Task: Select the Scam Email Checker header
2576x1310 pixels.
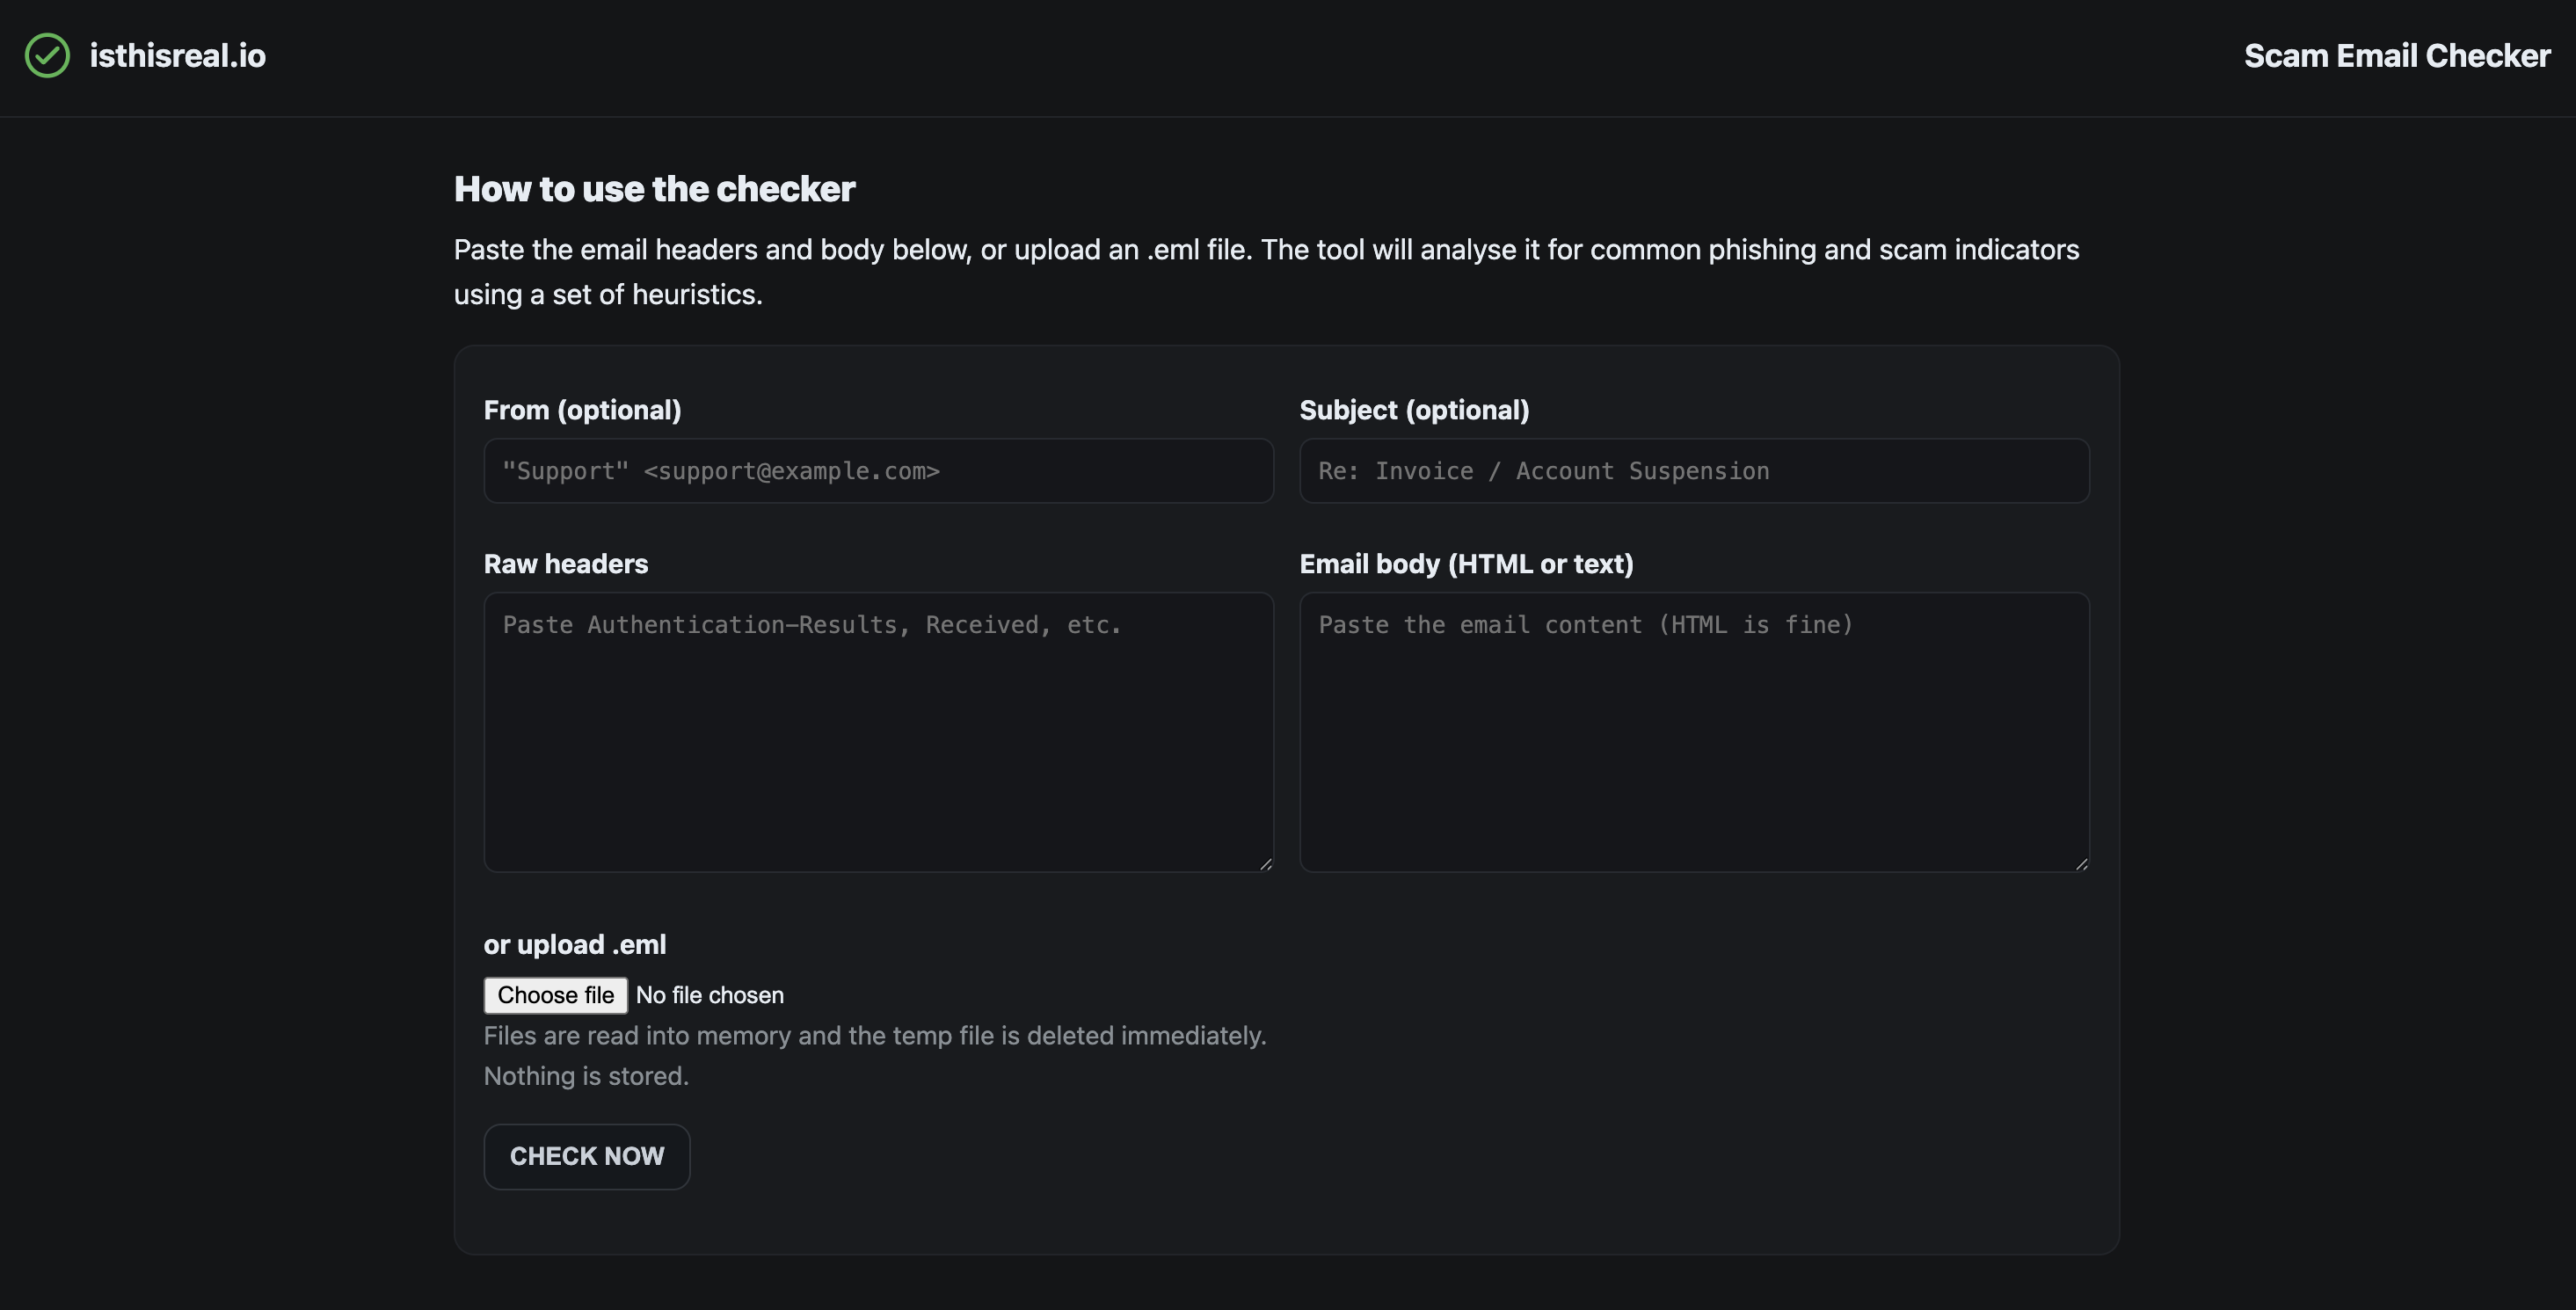Action: click(x=2396, y=55)
